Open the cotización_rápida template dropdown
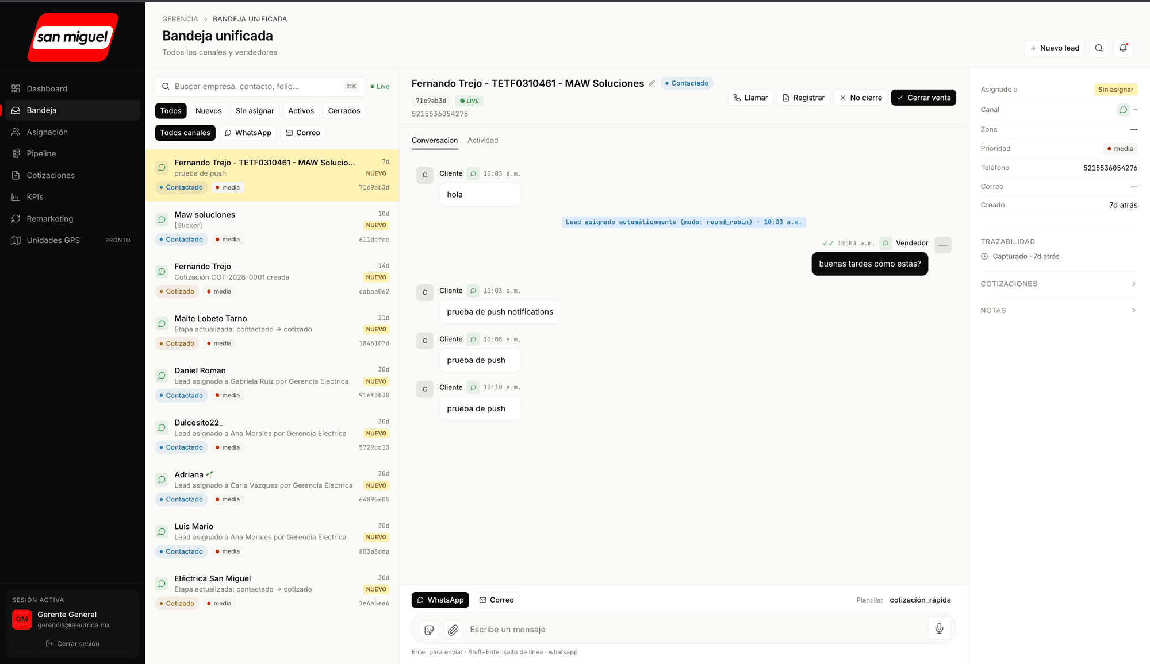The width and height of the screenshot is (1150, 664). coord(920,600)
